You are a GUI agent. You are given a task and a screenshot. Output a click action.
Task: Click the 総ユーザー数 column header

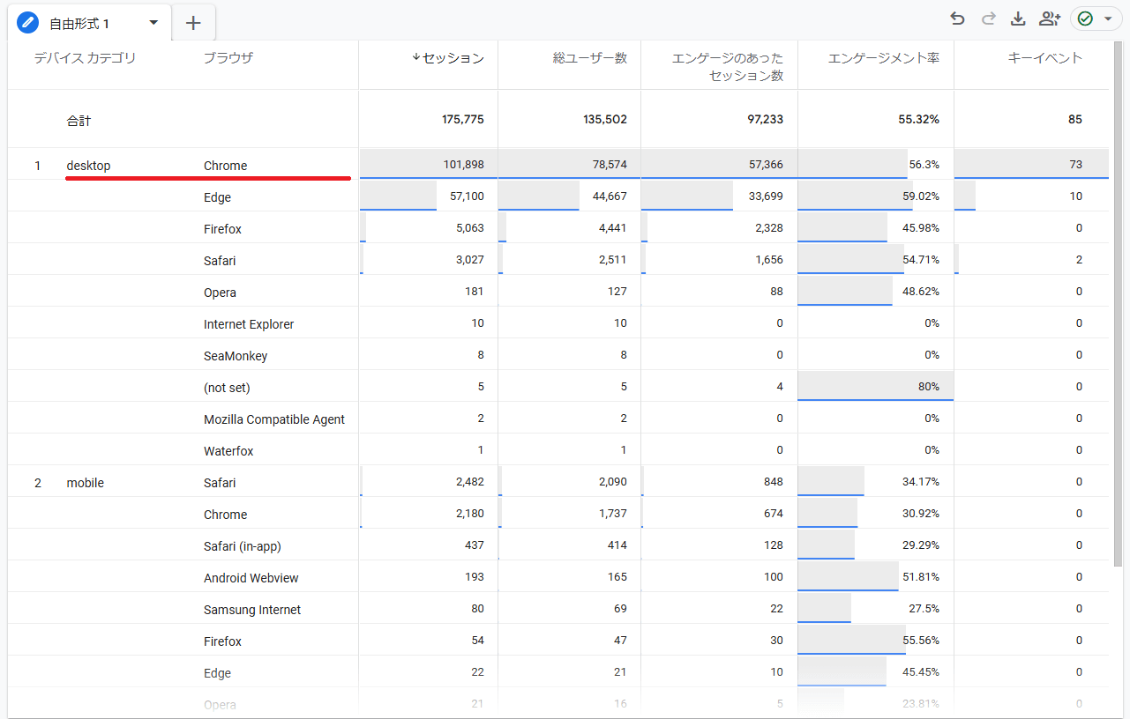click(589, 58)
